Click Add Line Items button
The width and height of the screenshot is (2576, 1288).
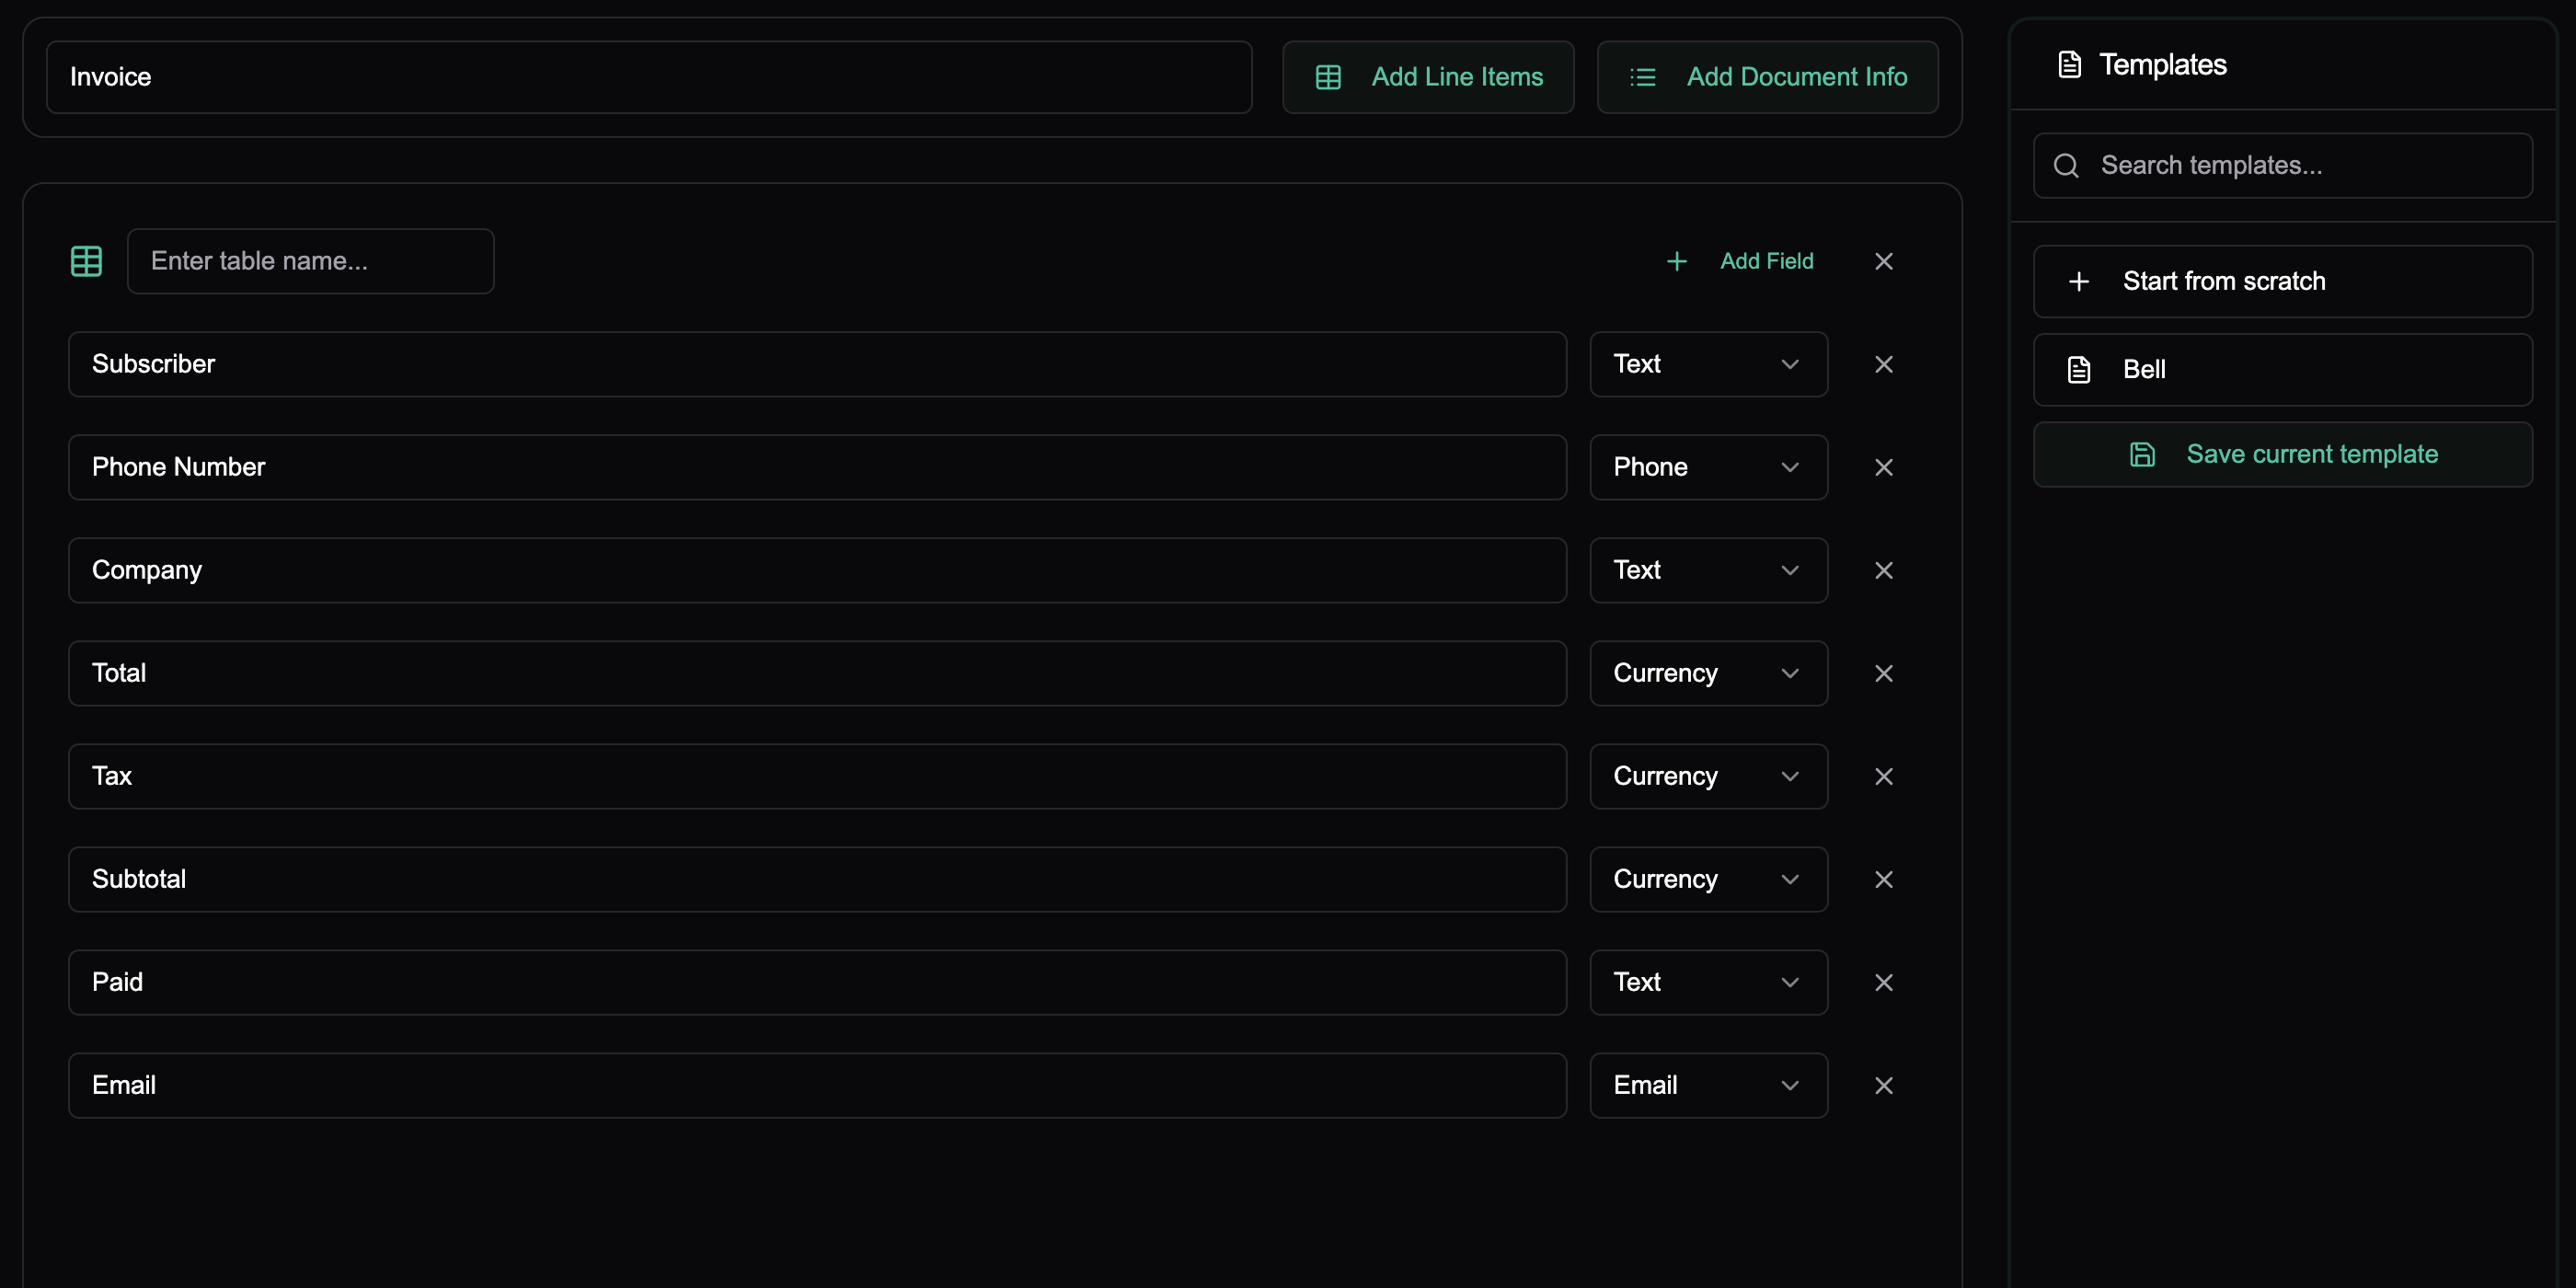click(1428, 77)
